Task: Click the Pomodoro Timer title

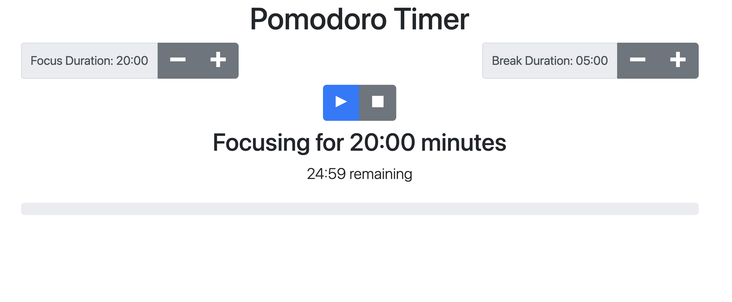Action: tap(360, 19)
